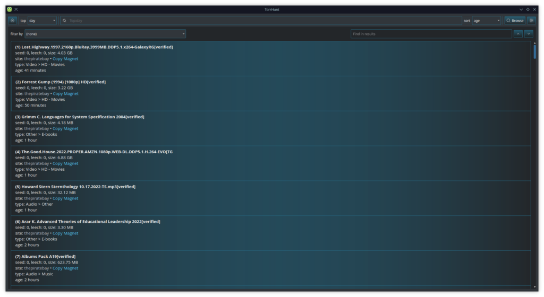Viewport: 544px width, 297px height.
Task: Click the home icon button
Action: [x=13, y=21]
